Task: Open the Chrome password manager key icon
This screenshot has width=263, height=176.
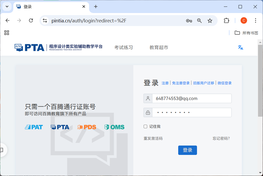Action: tap(189, 21)
